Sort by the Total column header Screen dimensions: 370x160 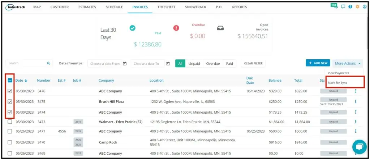tap(298, 80)
